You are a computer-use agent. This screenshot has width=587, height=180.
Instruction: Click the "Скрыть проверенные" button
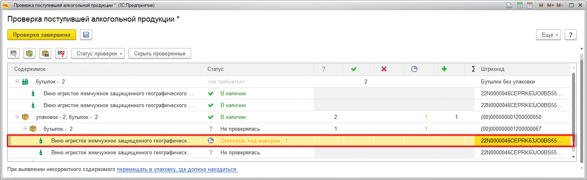(159, 53)
